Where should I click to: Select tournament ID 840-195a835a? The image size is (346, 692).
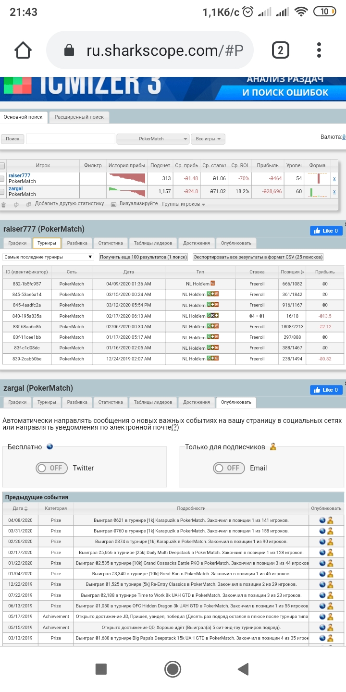coord(27,316)
